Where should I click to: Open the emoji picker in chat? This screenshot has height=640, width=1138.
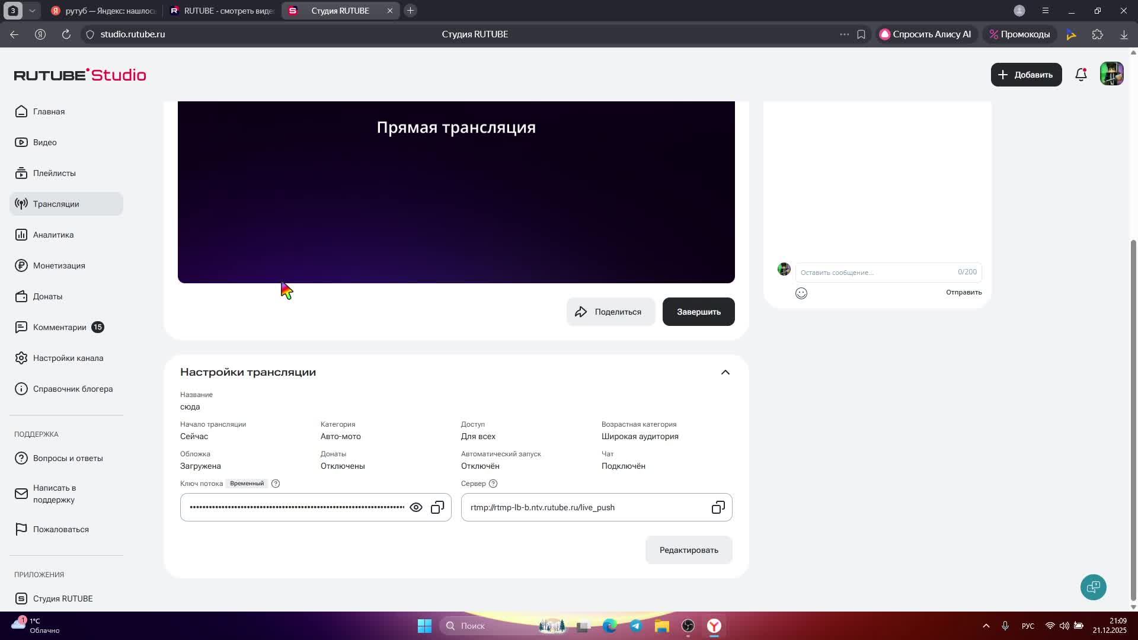coord(801,293)
